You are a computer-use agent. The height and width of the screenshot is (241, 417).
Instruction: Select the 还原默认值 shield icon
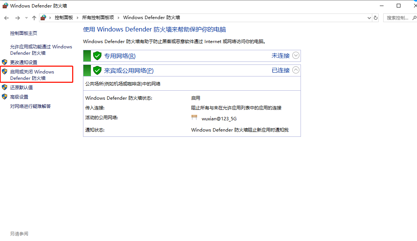[x=4, y=87]
